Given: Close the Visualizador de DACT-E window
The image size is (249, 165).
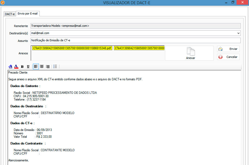Looking at the screenshot, I should tap(243, 2).
